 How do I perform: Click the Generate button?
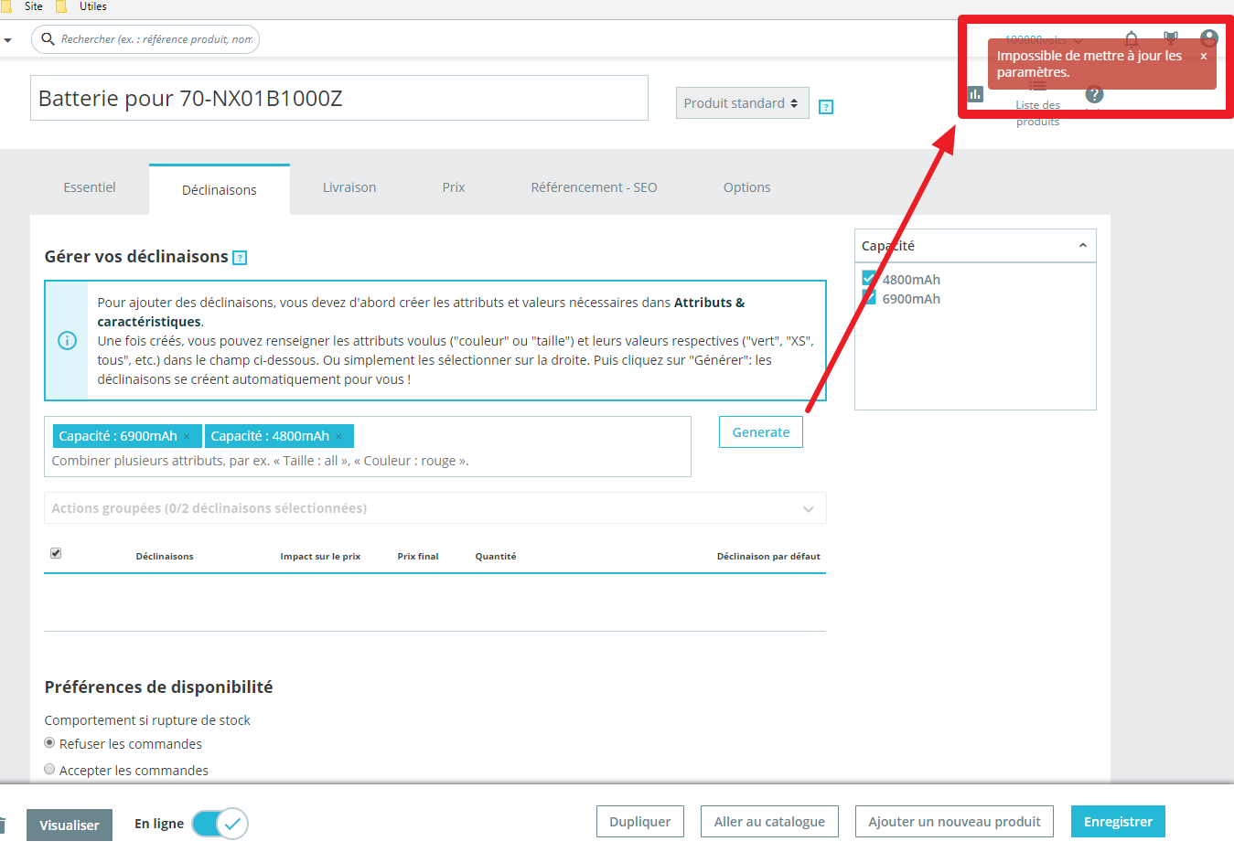(x=761, y=432)
